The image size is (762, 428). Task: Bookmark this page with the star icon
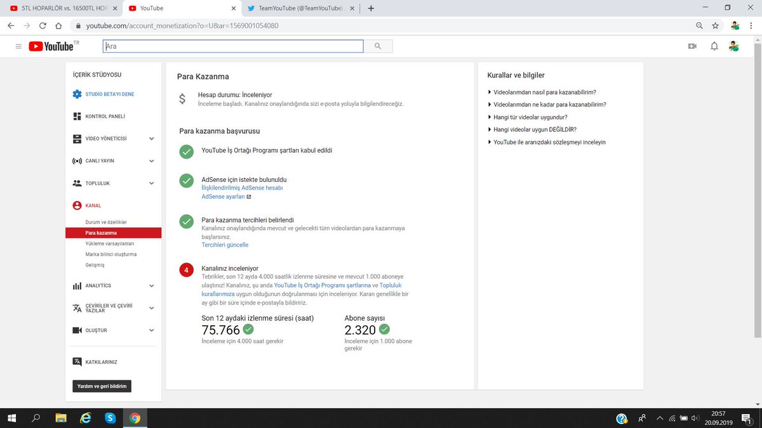pos(716,26)
